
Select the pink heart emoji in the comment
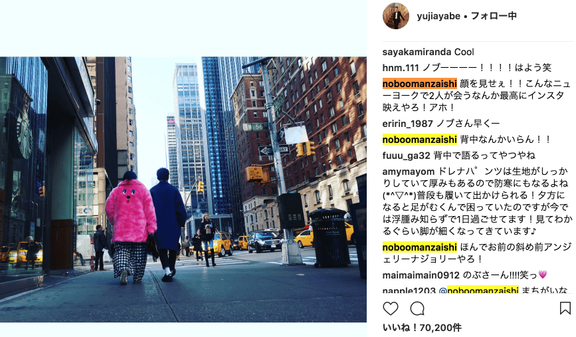tap(543, 275)
